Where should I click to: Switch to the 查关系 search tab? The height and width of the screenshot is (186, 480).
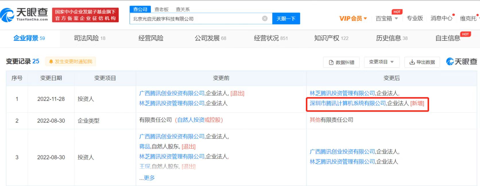(x=183, y=9)
